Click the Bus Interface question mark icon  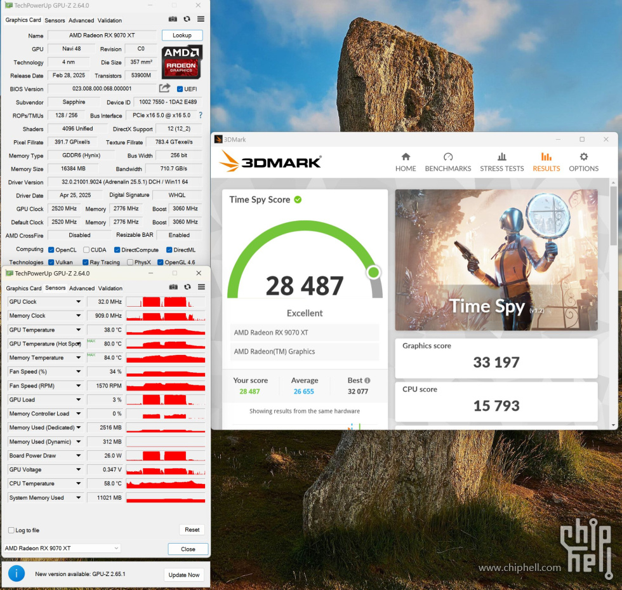pyautogui.click(x=201, y=115)
